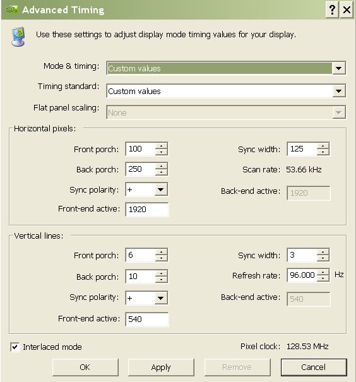Click horizontal Front porch field showing 100
Viewport: 356px width, 382px height.
coord(141,149)
